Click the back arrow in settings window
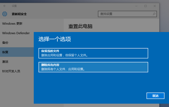Viewport: 169px width, 107px height. tap(5, 6)
